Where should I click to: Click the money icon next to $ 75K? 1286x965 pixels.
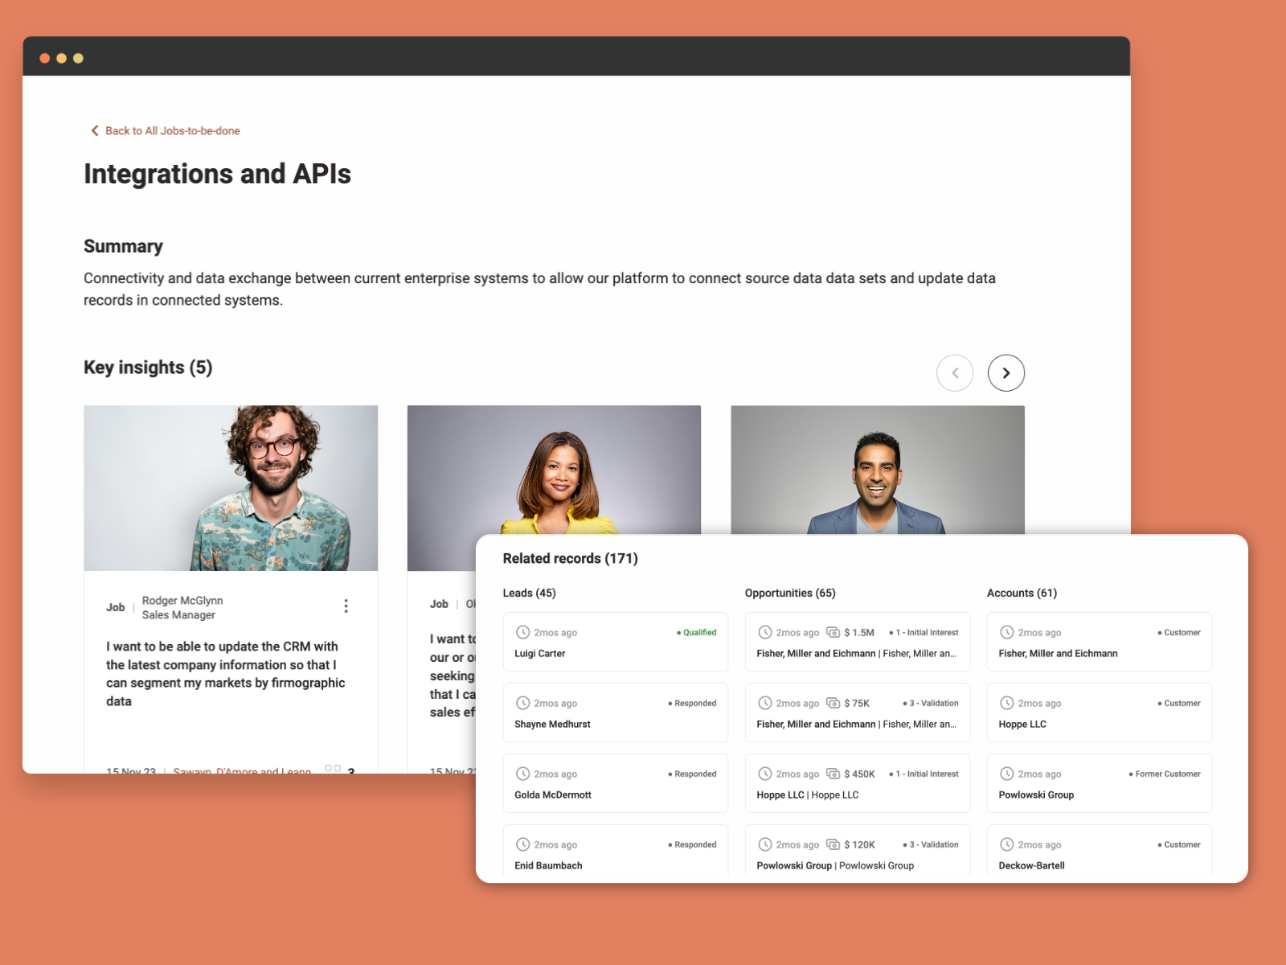coord(833,703)
